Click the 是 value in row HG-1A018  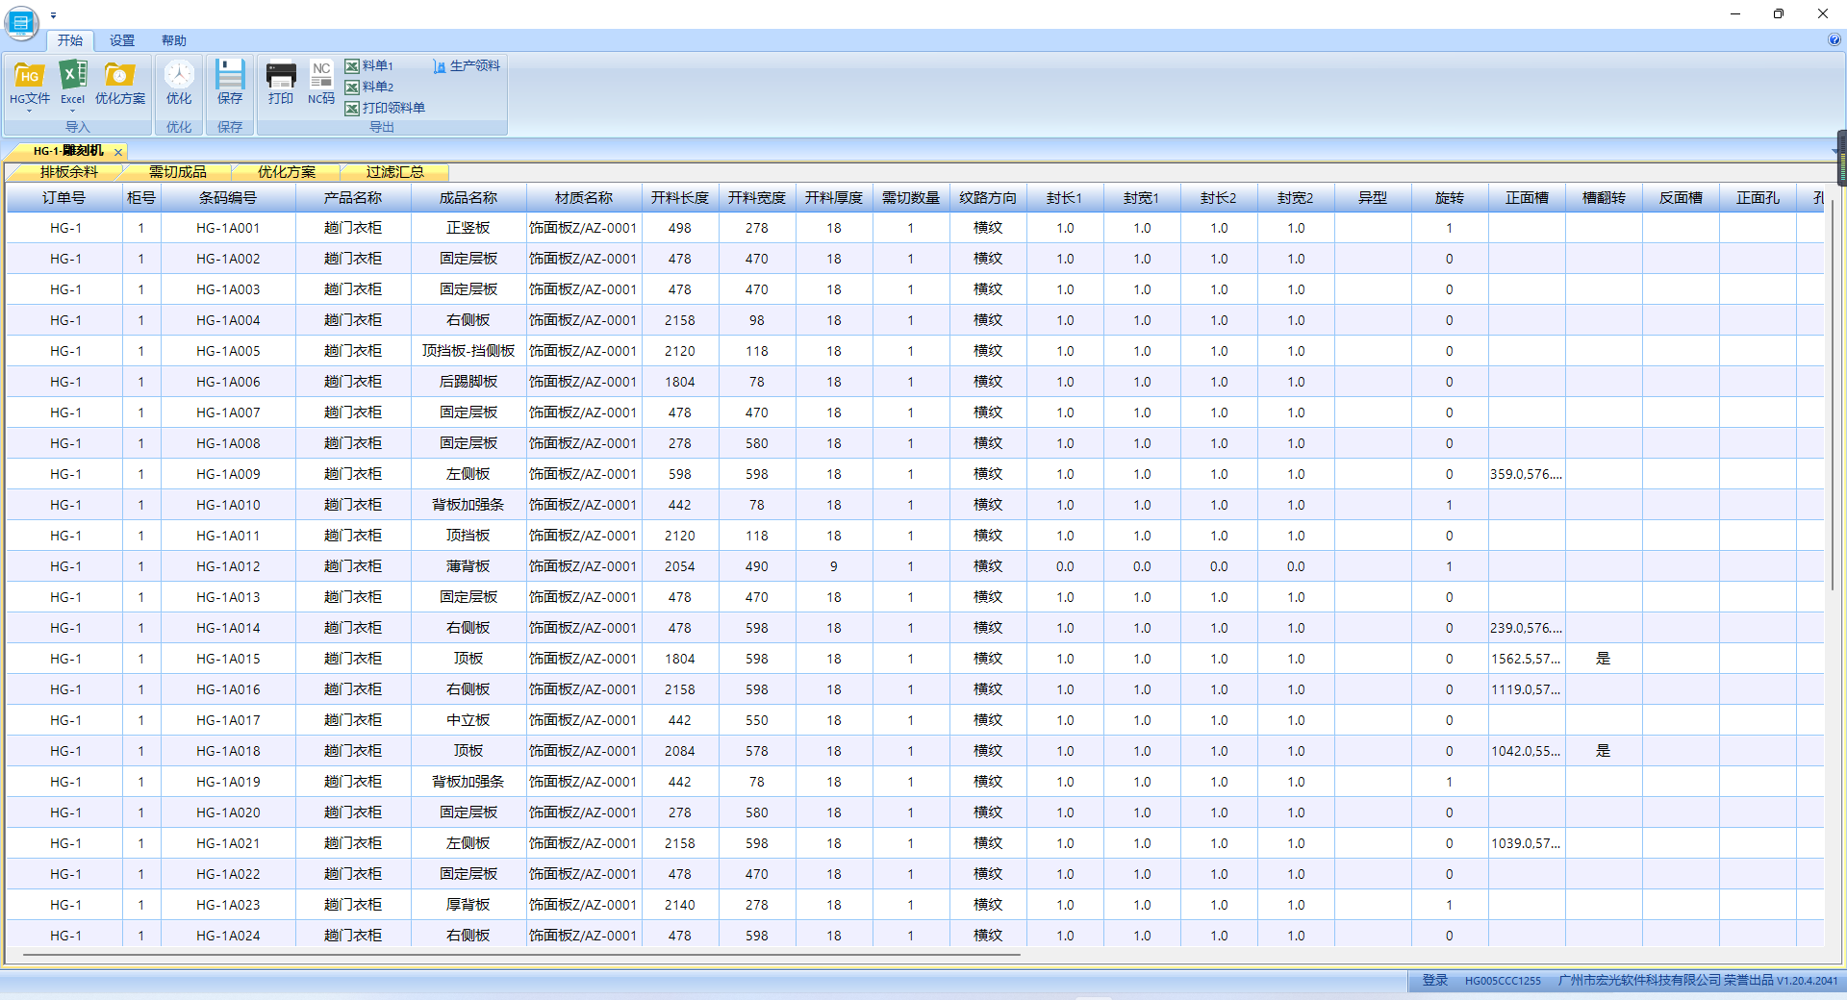(x=1604, y=751)
